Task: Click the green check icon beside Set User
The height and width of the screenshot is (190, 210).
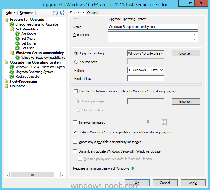Action: (17, 48)
